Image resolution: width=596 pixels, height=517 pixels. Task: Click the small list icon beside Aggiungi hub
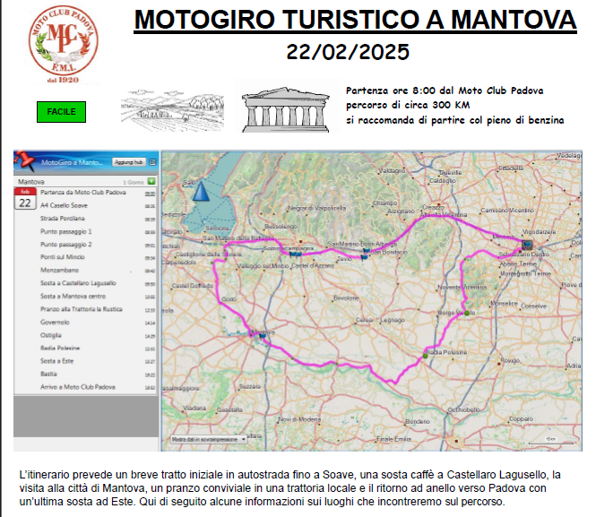(152, 162)
